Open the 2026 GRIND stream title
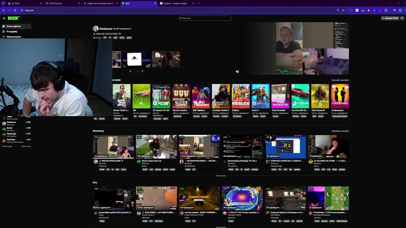 click(158, 212)
